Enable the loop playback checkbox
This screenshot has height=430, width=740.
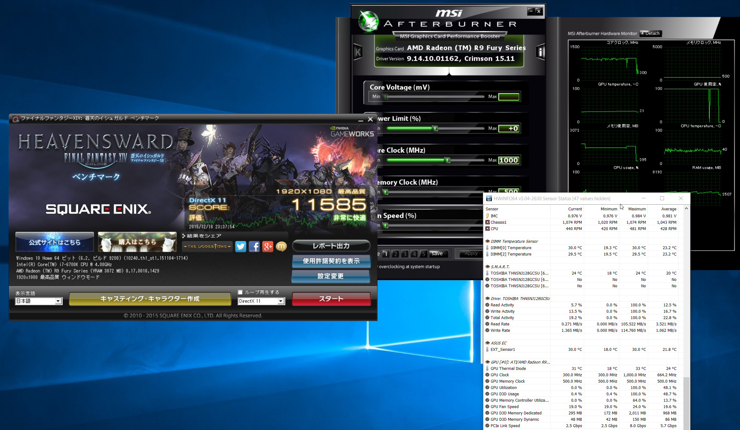[240, 292]
